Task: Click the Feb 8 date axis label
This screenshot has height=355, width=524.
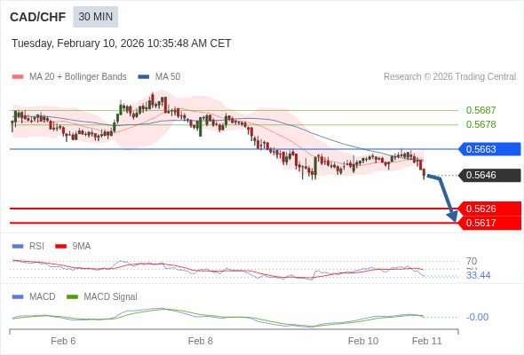Action: pos(201,341)
